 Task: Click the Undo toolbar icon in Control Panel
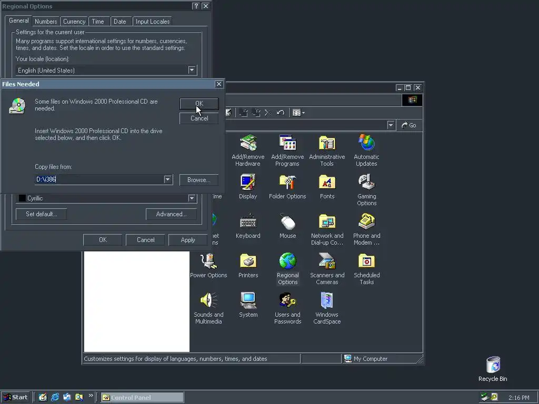pos(281,113)
